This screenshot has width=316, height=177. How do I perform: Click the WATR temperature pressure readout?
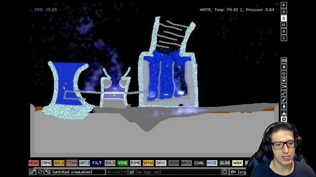(x=237, y=10)
